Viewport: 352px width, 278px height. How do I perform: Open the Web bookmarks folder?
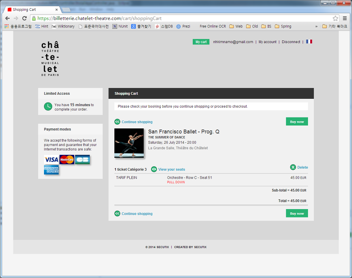point(236,26)
